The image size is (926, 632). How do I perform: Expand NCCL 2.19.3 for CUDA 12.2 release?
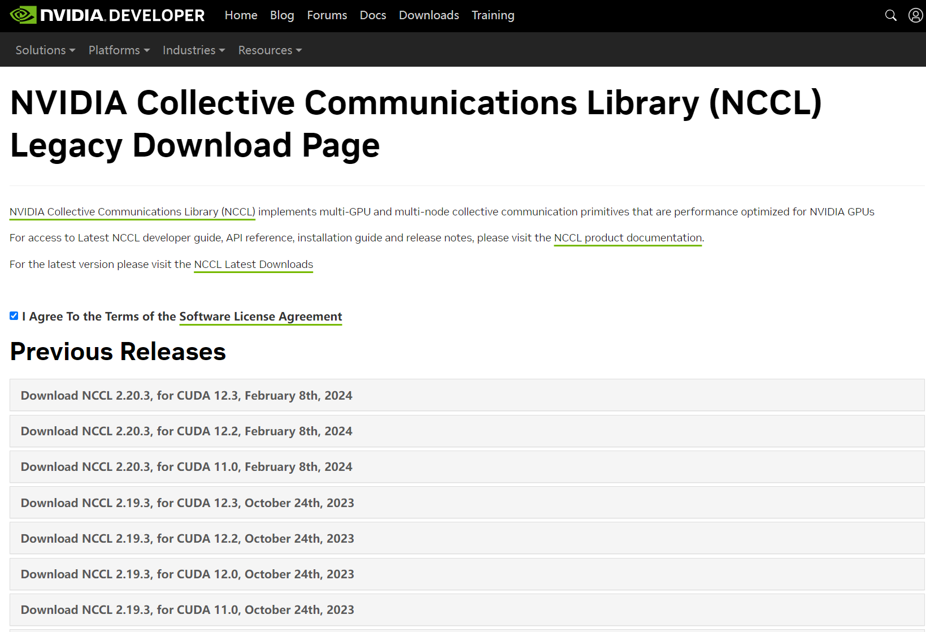(467, 538)
